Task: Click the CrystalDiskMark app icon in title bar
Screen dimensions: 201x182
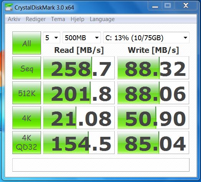Action: tap(9, 7)
